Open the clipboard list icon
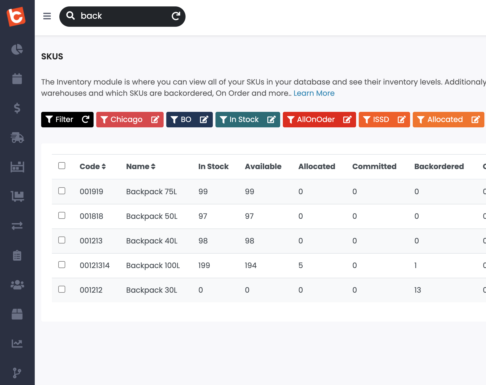The width and height of the screenshot is (486, 385). coord(17,255)
